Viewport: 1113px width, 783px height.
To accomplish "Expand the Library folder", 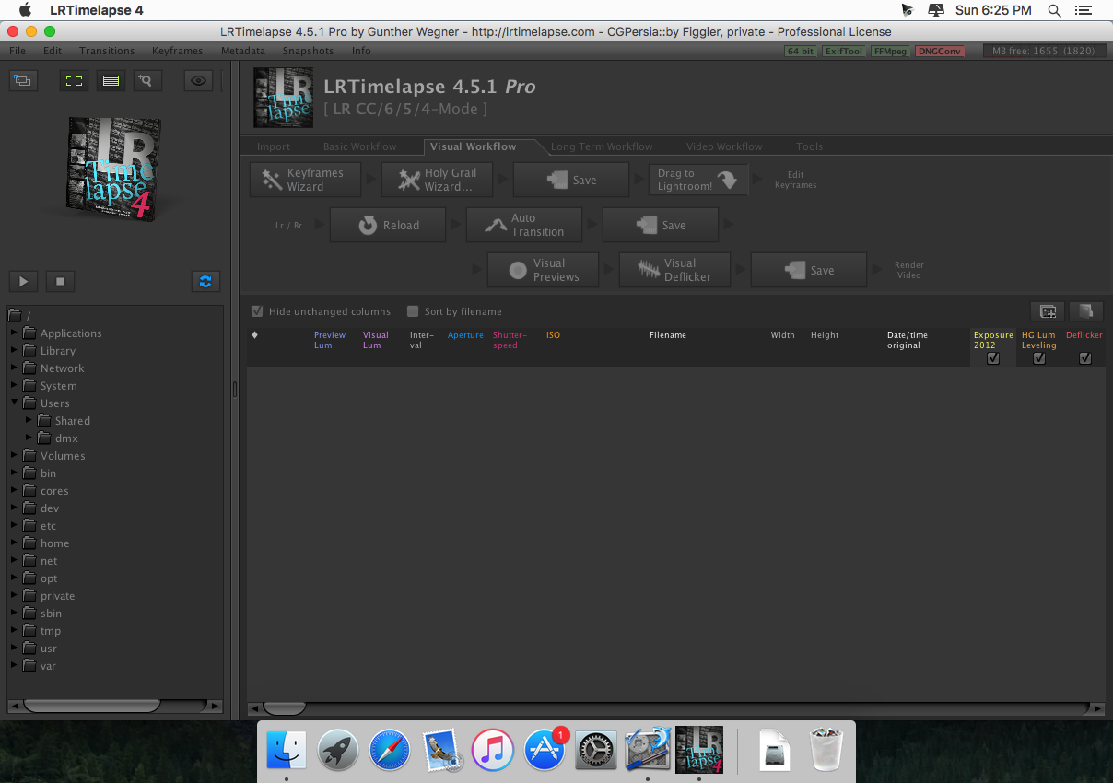I will [x=15, y=350].
